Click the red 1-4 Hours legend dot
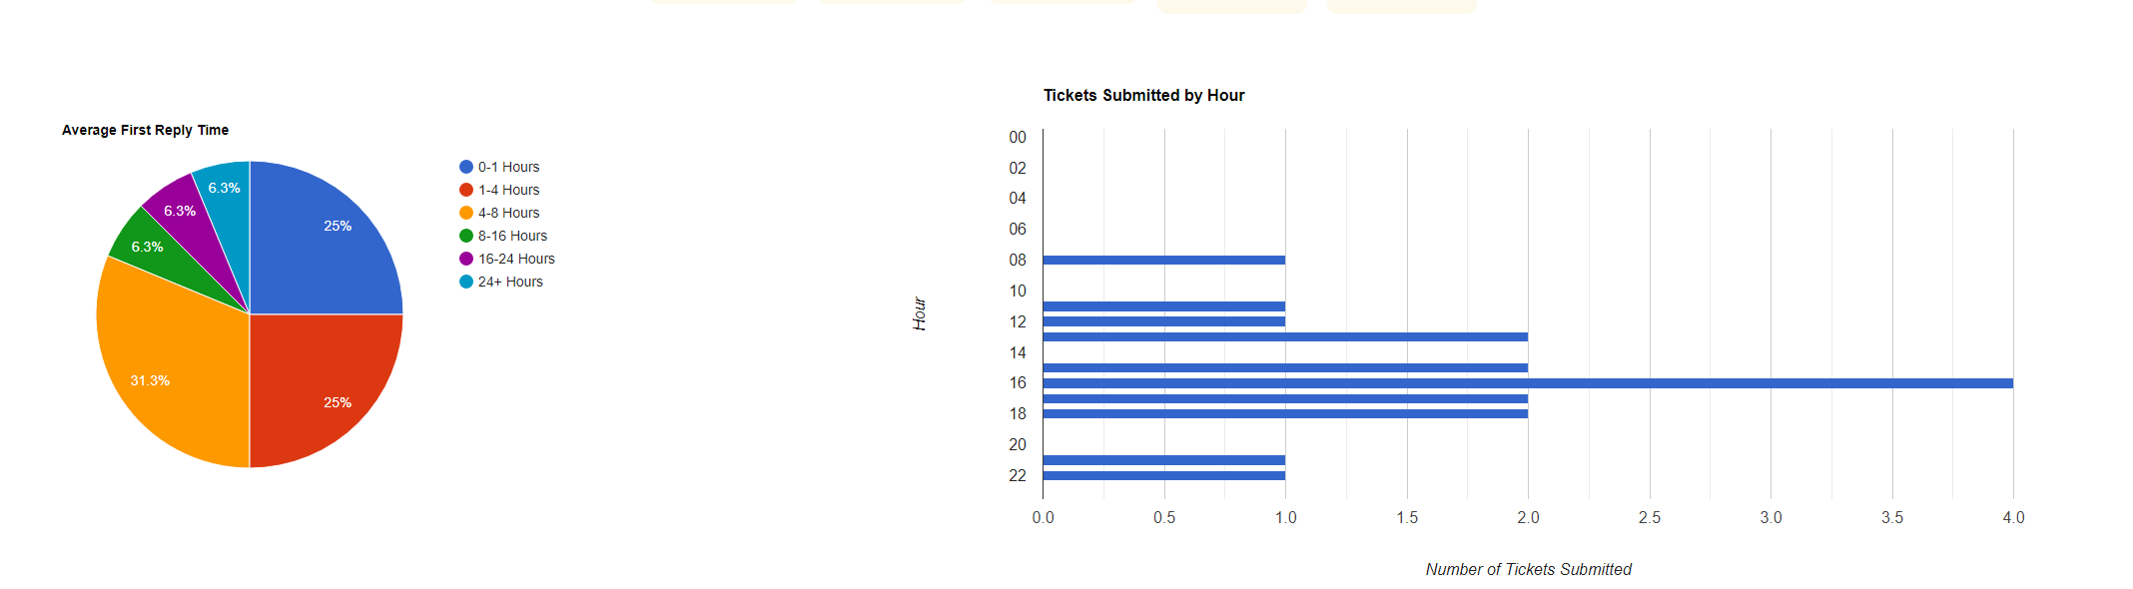 (x=466, y=190)
